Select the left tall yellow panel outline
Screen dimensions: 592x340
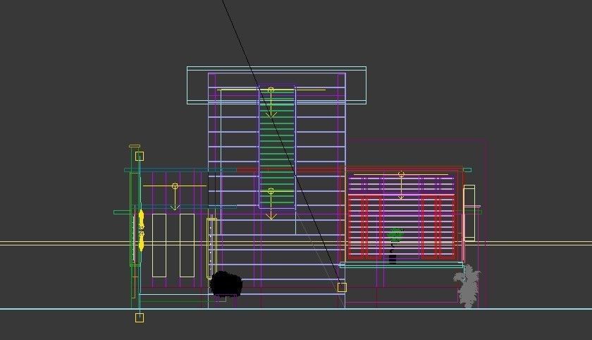click(159, 245)
